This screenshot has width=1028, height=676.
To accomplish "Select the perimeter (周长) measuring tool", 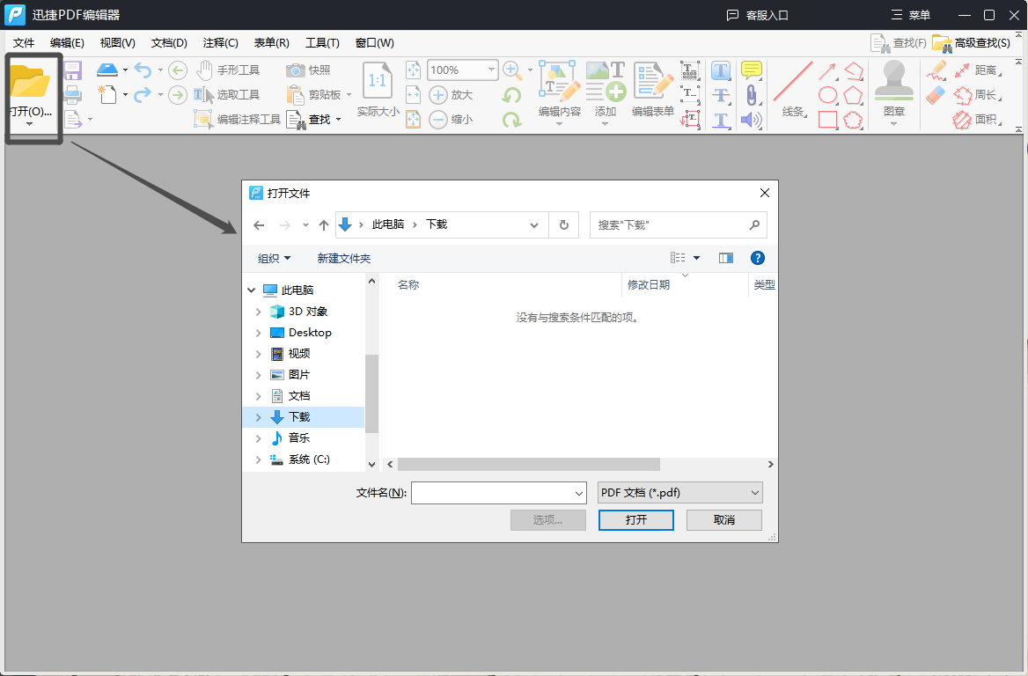I will [976, 95].
